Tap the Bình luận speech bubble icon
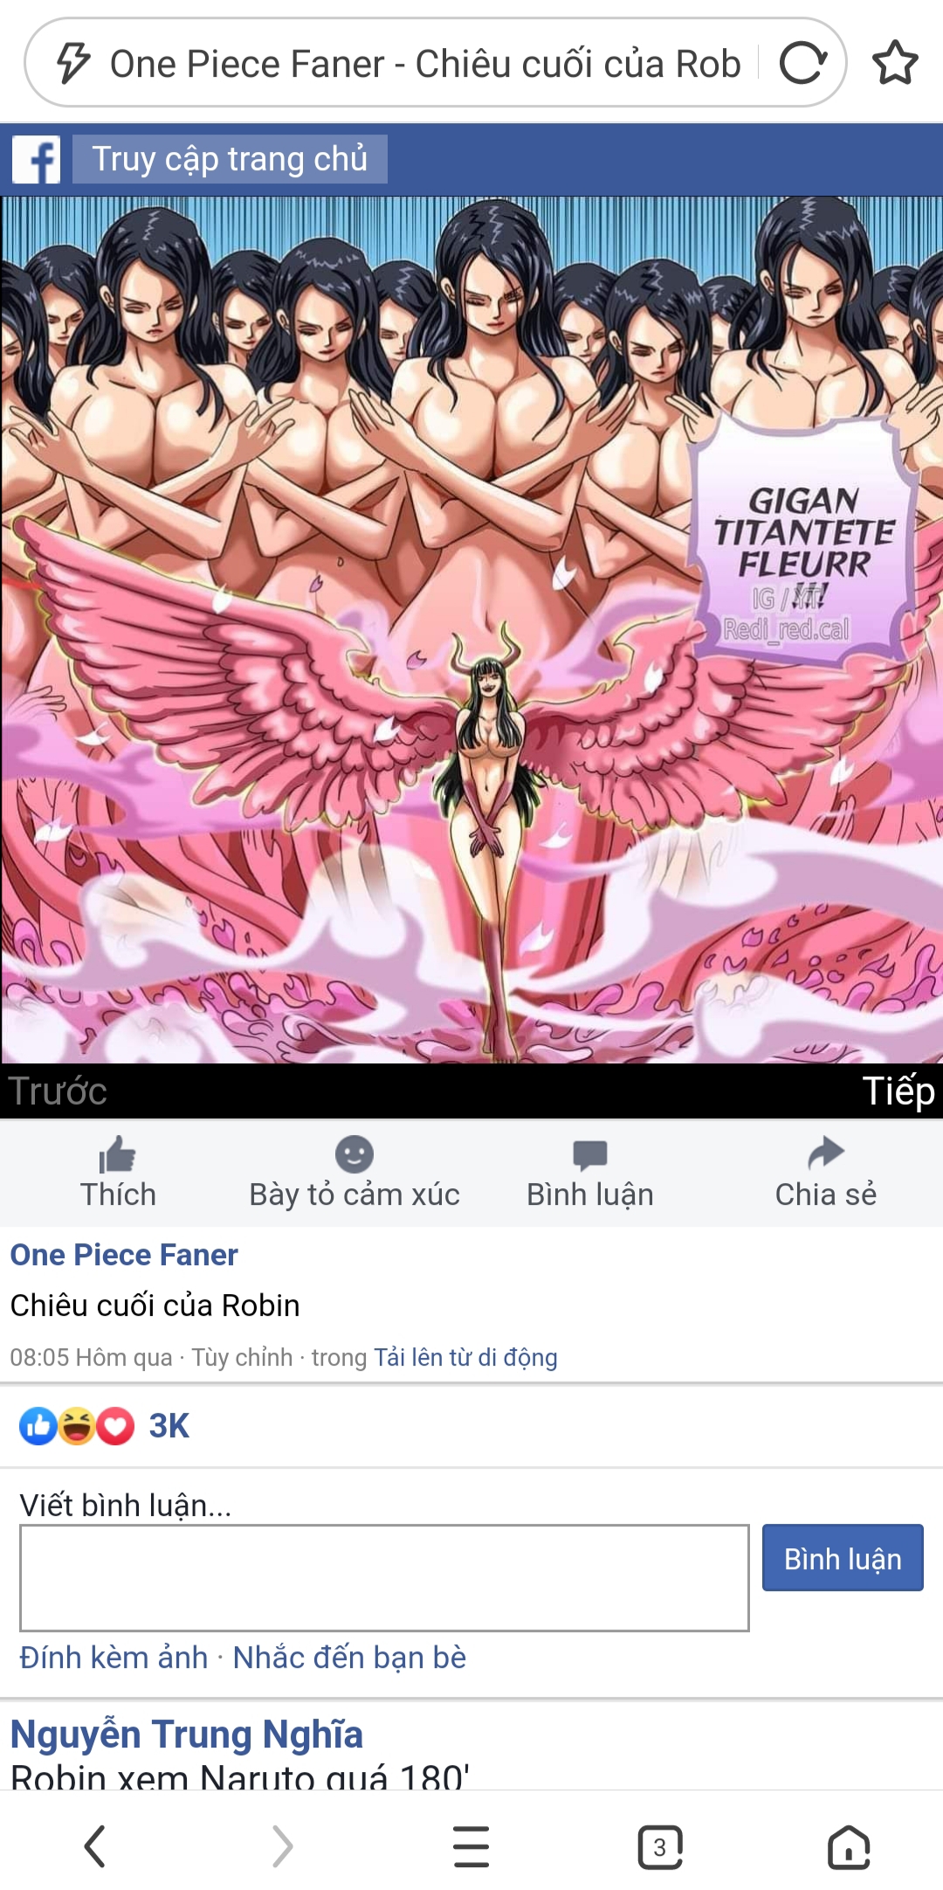Screen dimensions: 943x1890 tap(590, 1154)
